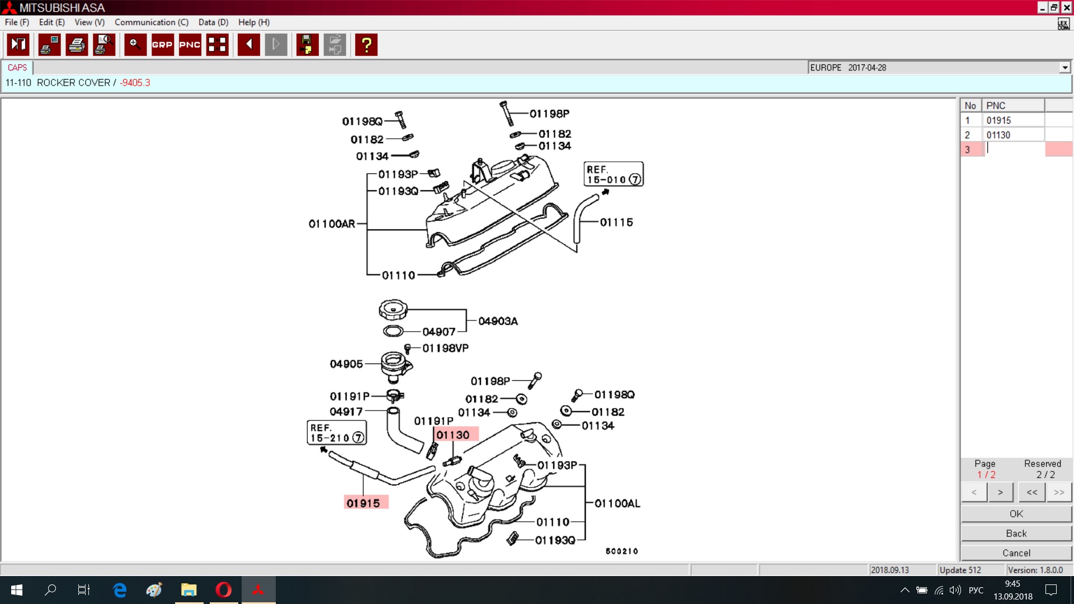Click the PNC toolbar button
The image size is (1074, 604).
pyautogui.click(x=190, y=45)
